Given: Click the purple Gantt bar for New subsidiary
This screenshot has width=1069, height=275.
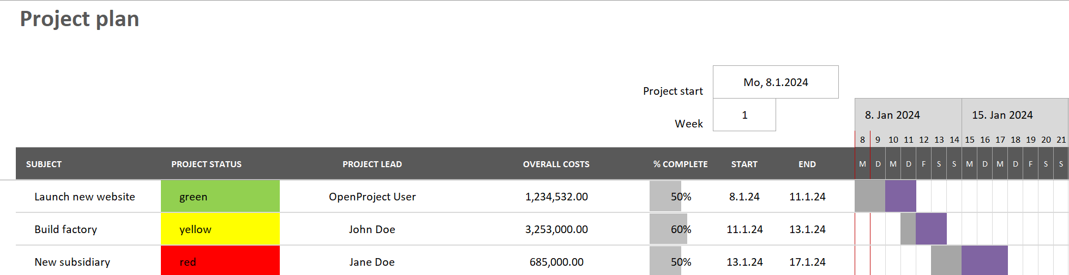Looking at the screenshot, I should [x=984, y=261].
